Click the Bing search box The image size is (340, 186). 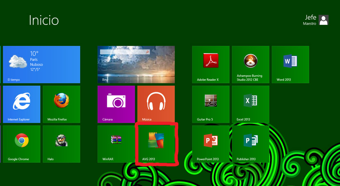pos(125,52)
